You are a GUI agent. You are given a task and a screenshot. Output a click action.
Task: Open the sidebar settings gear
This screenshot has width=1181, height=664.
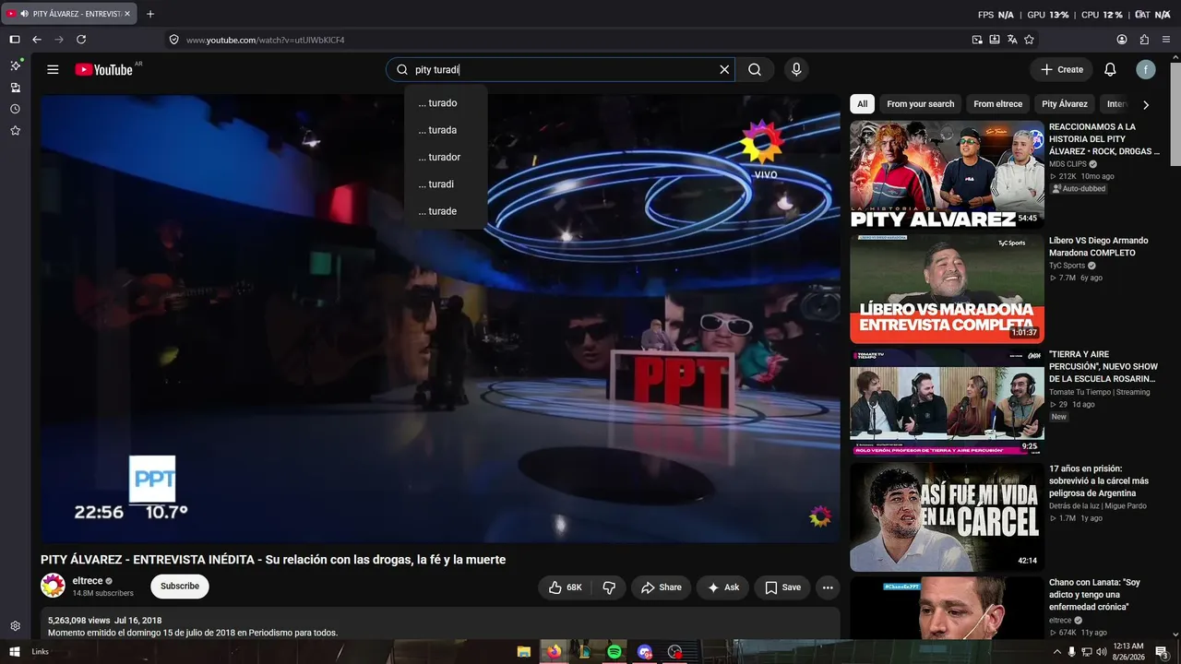[x=15, y=626]
